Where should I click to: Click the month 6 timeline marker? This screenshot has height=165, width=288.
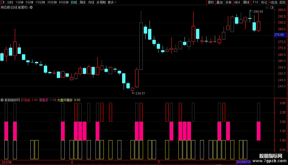click(72, 162)
